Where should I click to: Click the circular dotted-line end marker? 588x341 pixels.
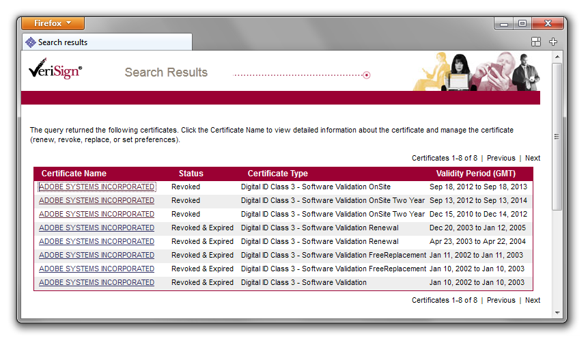(367, 75)
